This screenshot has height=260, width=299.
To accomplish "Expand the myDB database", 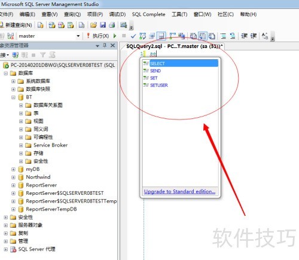I will click(13, 169).
